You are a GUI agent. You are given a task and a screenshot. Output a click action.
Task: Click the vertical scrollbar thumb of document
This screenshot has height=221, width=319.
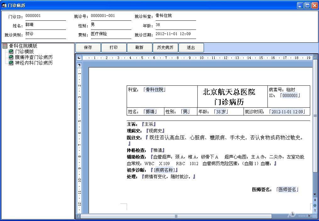(x=315, y=116)
